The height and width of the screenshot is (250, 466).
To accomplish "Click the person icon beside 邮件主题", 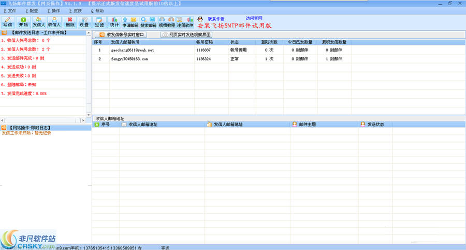I will point(295,124).
